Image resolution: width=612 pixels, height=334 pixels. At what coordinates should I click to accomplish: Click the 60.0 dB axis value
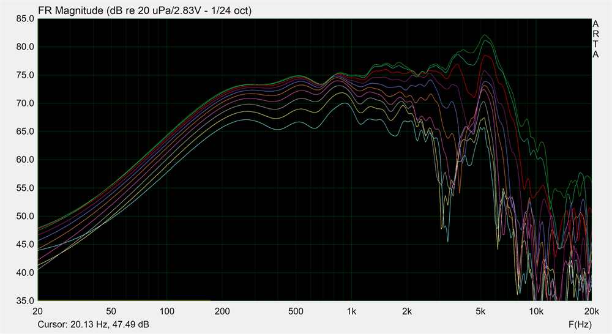25,160
